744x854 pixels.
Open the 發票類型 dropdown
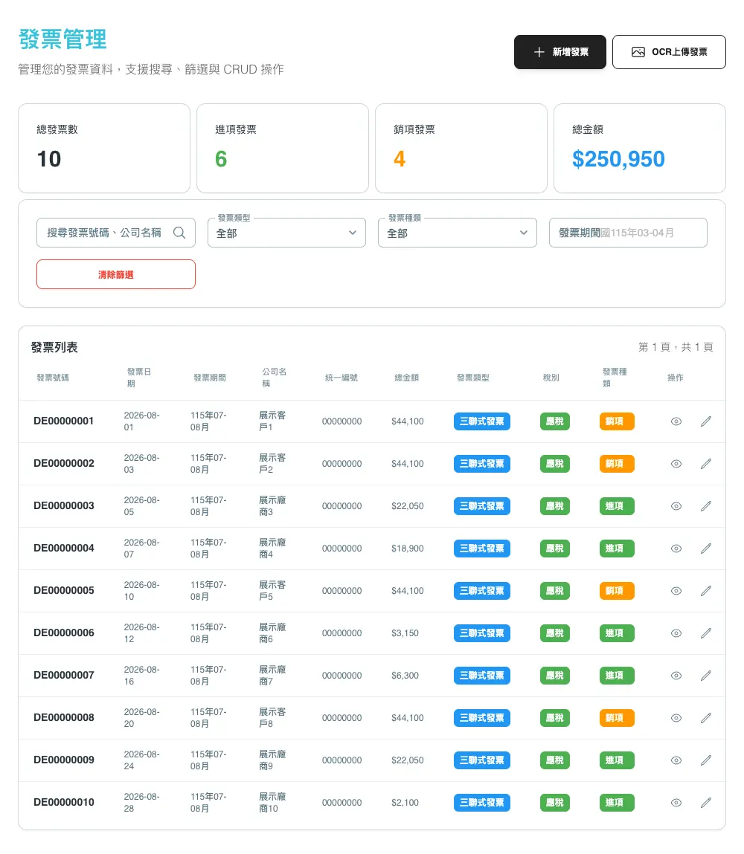pyautogui.click(x=286, y=233)
